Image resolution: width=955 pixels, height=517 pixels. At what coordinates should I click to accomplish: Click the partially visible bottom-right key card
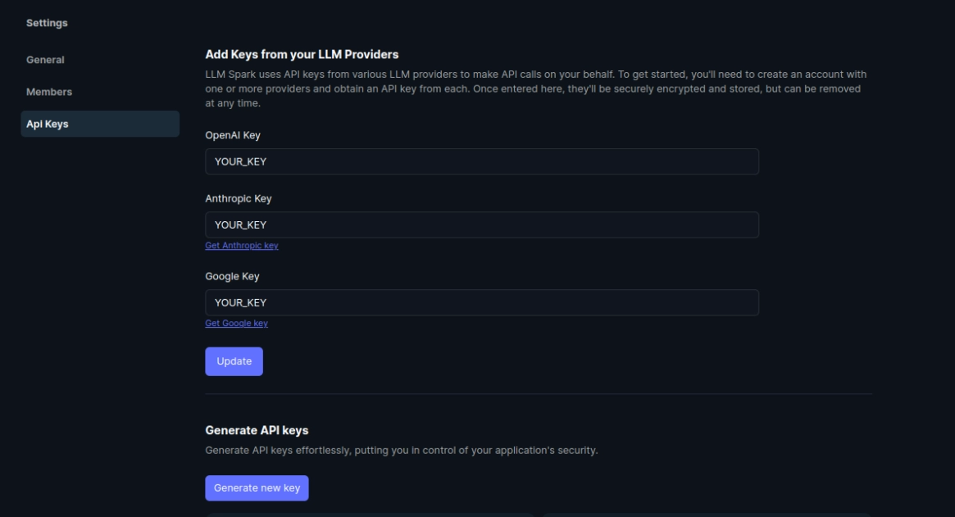tap(706, 514)
